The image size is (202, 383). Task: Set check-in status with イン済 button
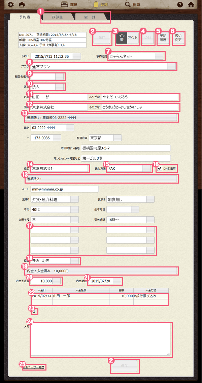(122, 38)
